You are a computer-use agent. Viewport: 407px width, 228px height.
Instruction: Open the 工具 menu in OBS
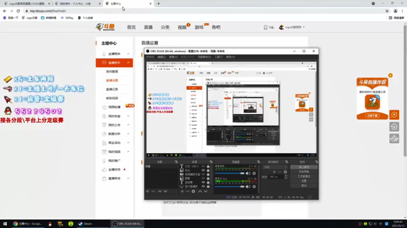[219, 57]
